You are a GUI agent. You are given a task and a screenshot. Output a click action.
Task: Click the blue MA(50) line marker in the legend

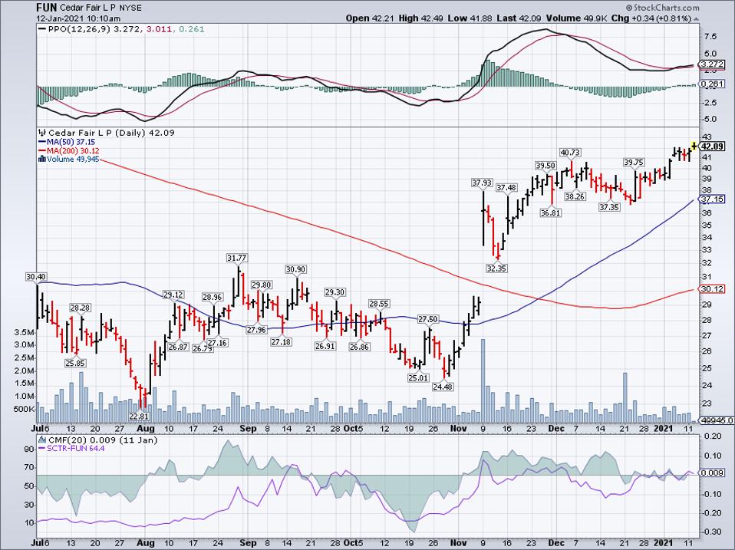[41, 142]
